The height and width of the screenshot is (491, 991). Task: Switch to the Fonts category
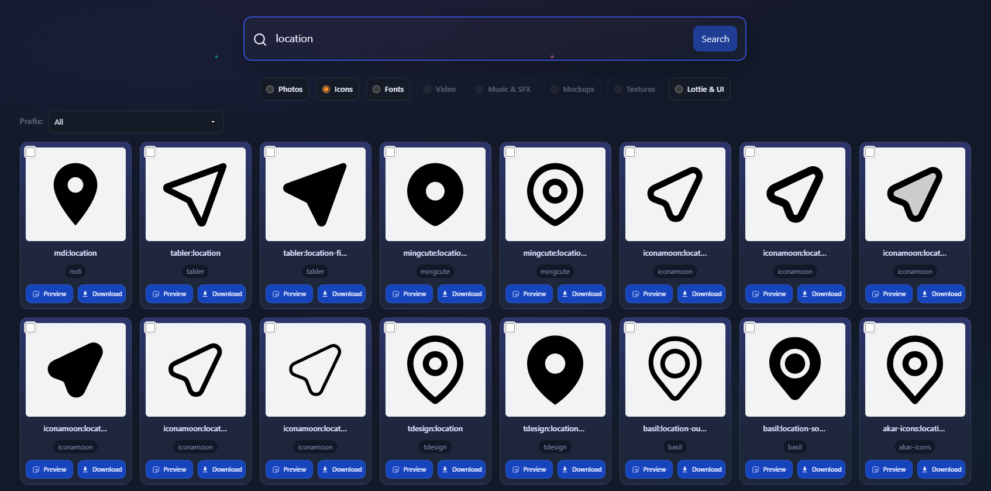pyautogui.click(x=388, y=90)
